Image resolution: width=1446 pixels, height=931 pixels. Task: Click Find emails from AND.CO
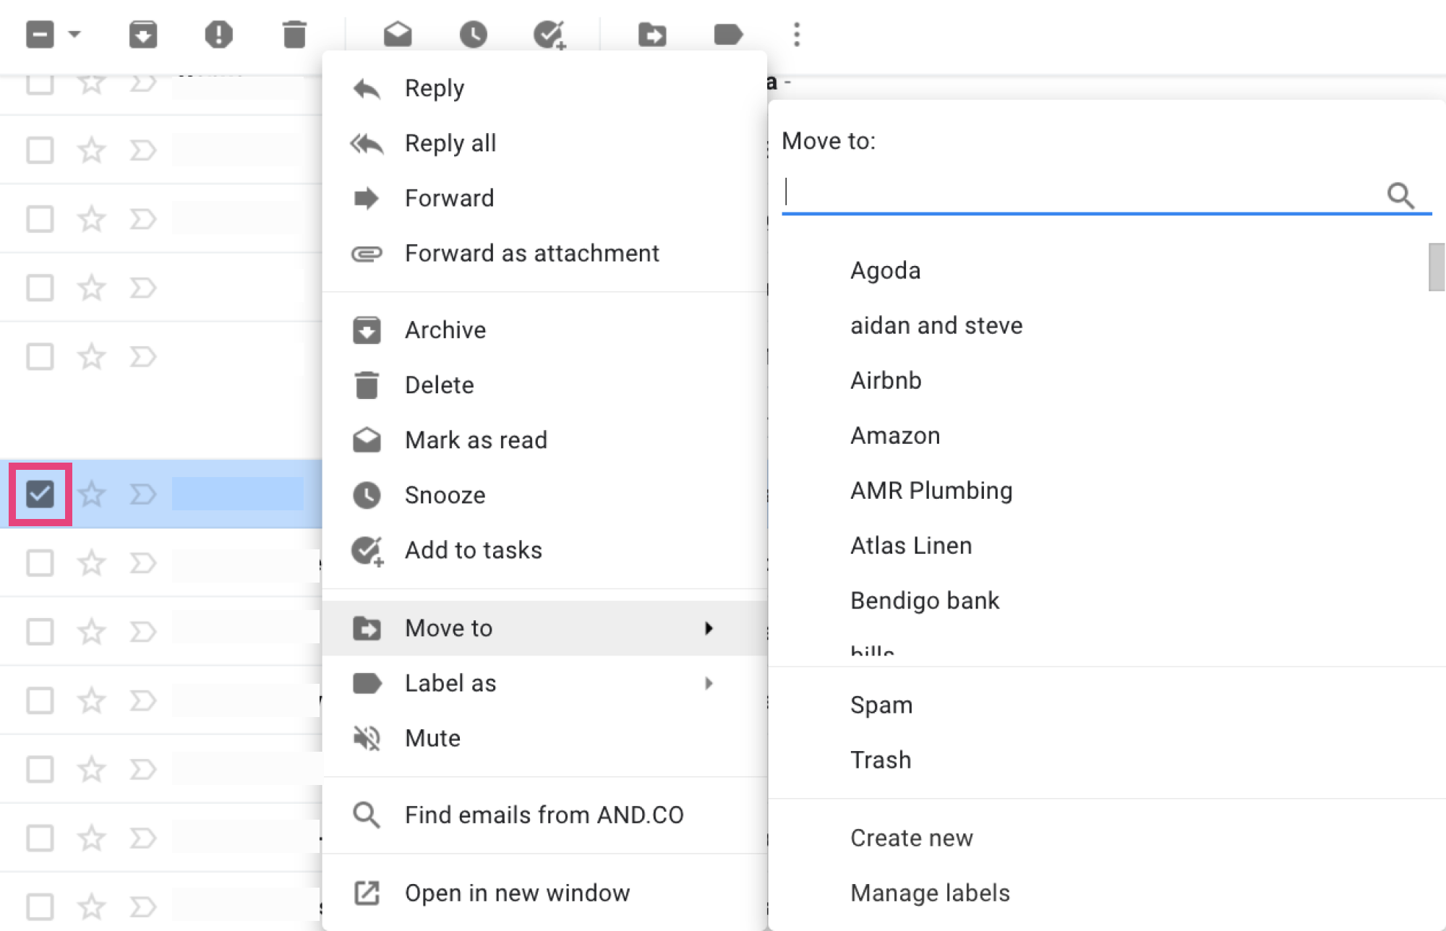click(x=544, y=815)
